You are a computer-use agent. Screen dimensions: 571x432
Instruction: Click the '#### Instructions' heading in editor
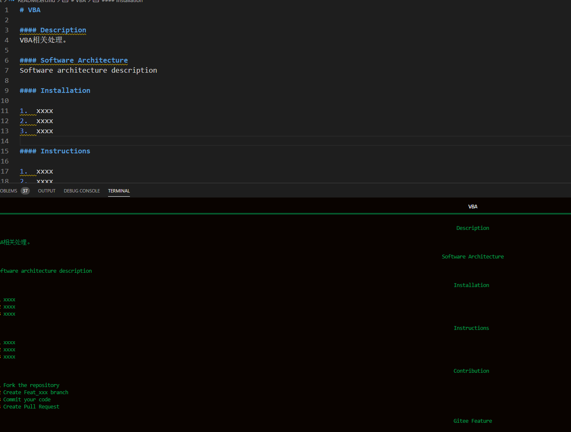pyautogui.click(x=55, y=151)
